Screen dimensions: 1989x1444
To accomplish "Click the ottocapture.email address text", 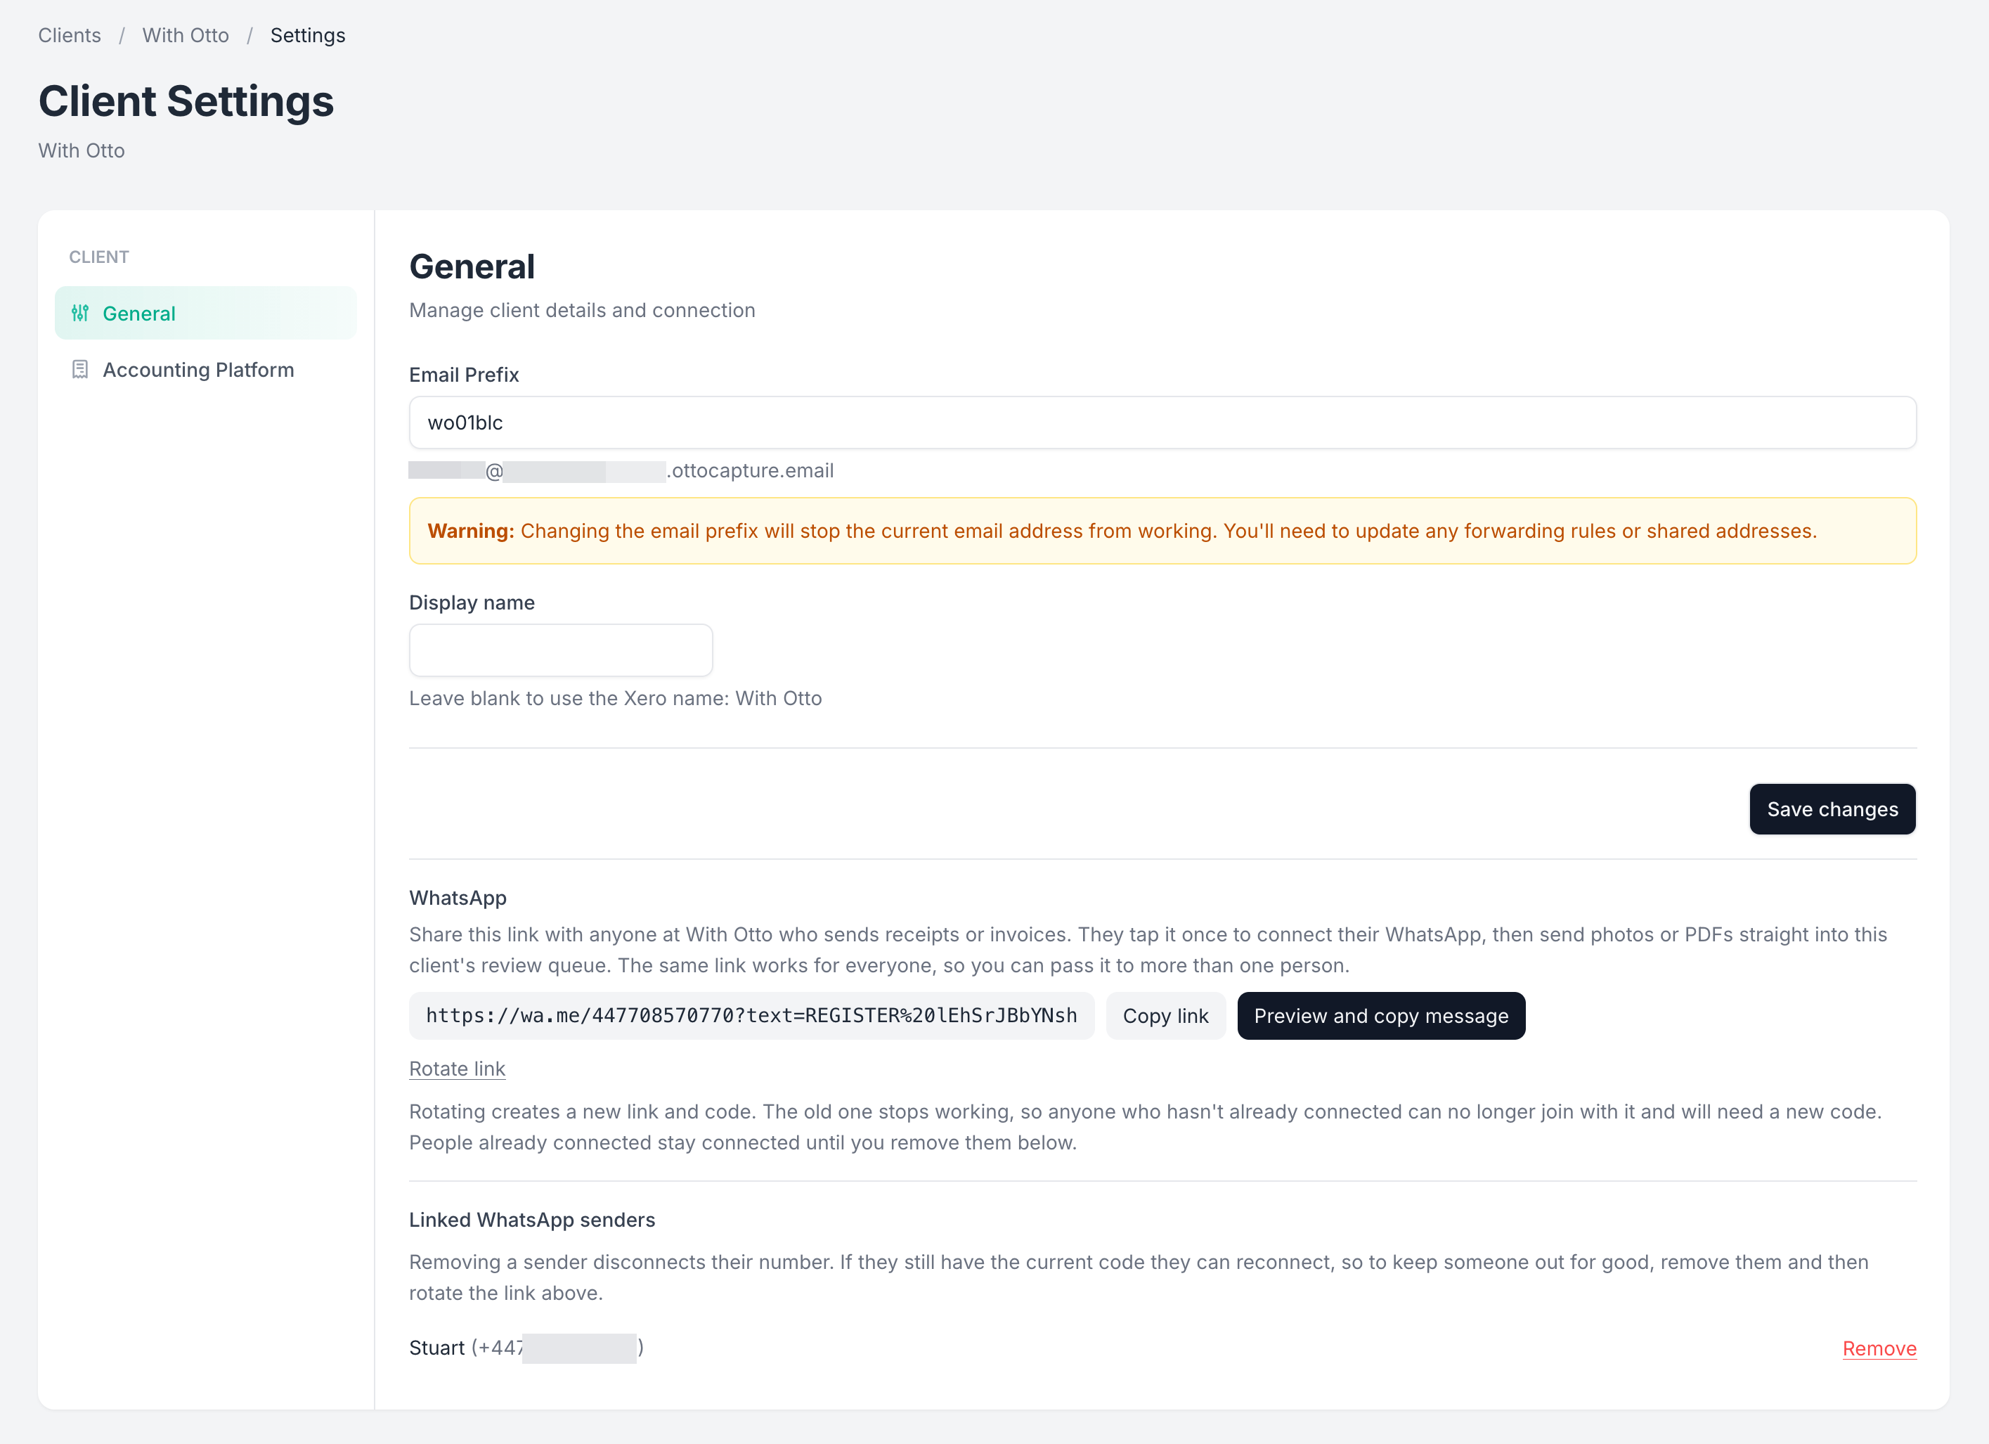I will (x=621, y=471).
